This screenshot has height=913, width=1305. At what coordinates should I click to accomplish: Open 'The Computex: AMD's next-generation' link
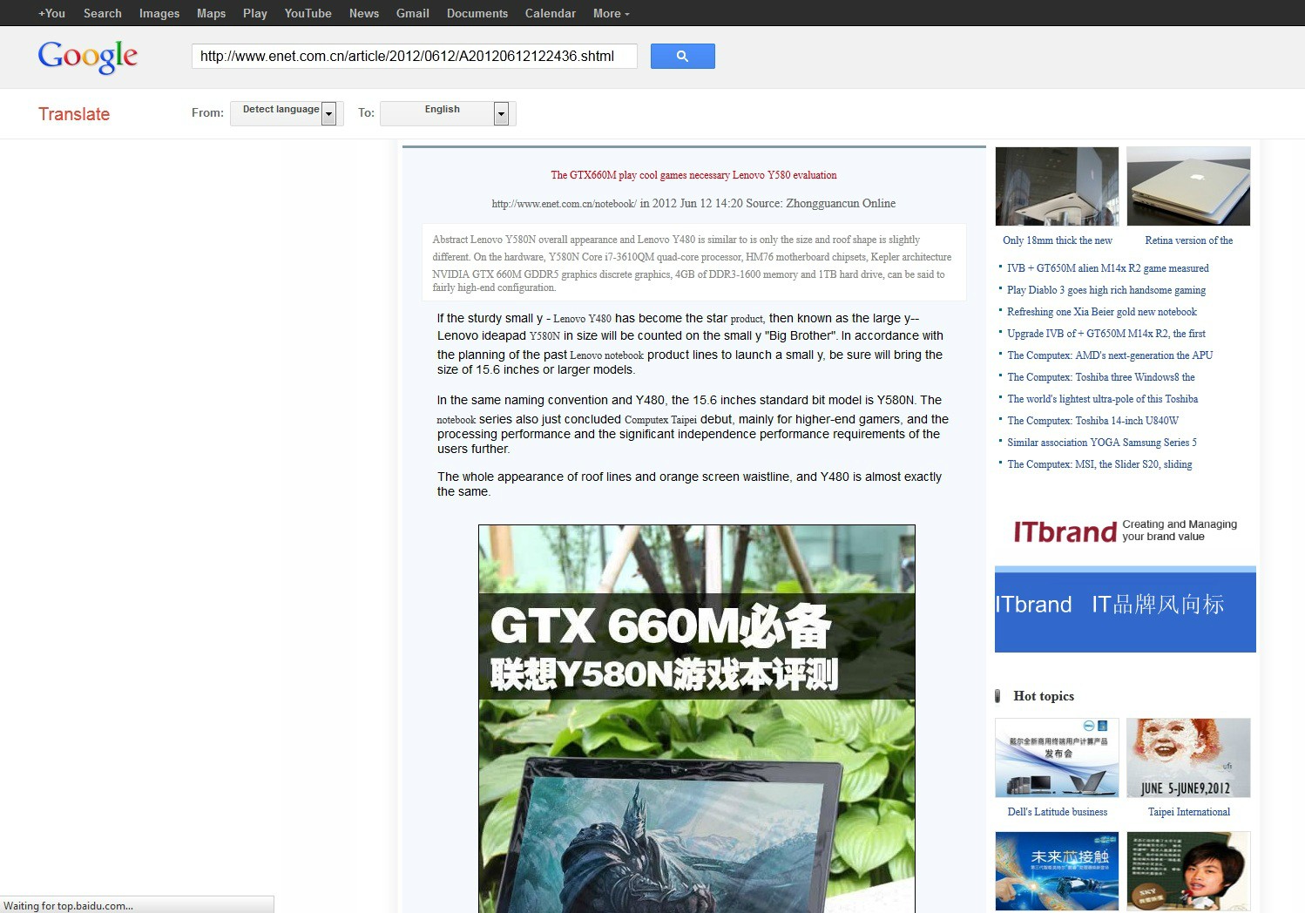[x=1110, y=355]
